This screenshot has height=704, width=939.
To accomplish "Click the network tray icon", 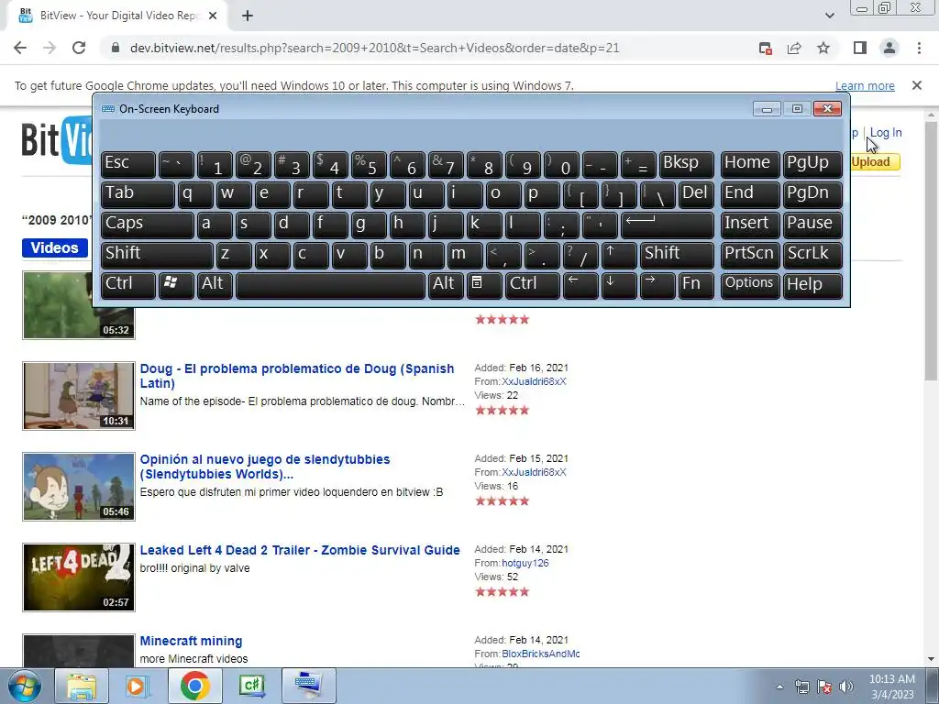I will coord(801,687).
